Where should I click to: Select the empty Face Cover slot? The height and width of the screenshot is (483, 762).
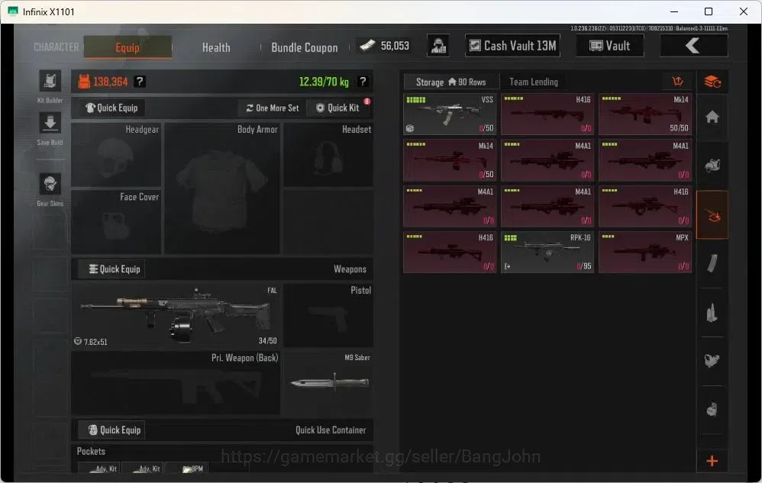pyautogui.click(x=116, y=222)
